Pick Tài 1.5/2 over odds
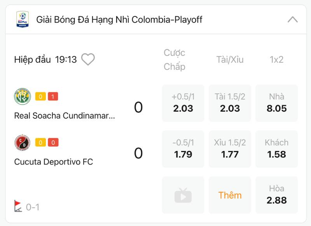Viewport: 311px width, 226px height. pos(230,103)
